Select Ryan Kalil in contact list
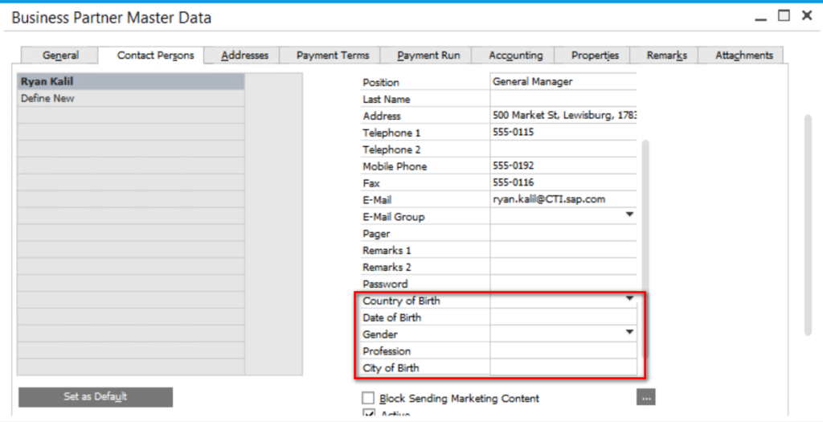Image resolution: width=823 pixels, height=422 pixels. click(131, 81)
